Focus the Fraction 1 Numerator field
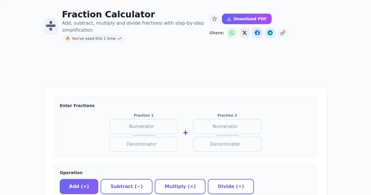Image resolution: width=371 pixels, height=195 pixels. tap(144, 127)
